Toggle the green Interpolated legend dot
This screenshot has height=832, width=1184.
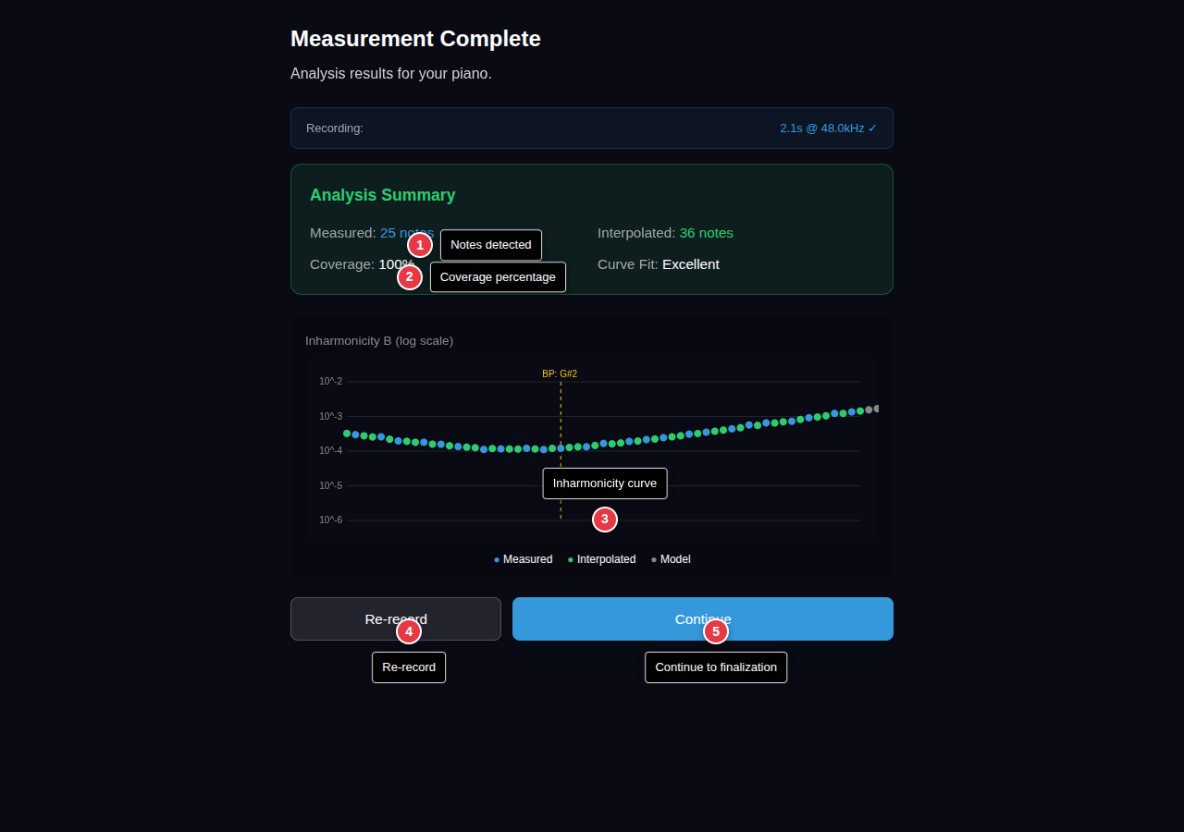coord(569,558)
